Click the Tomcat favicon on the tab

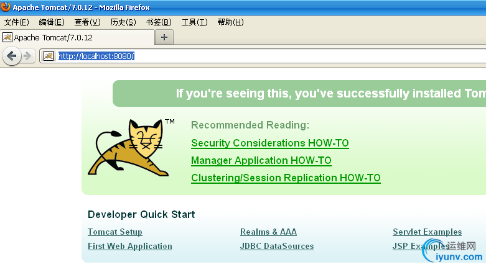[x=7, y=37]
